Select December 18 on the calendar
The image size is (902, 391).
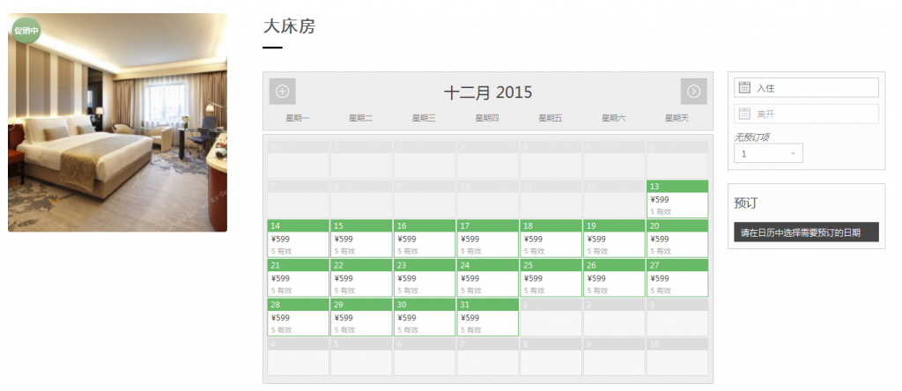551,239
